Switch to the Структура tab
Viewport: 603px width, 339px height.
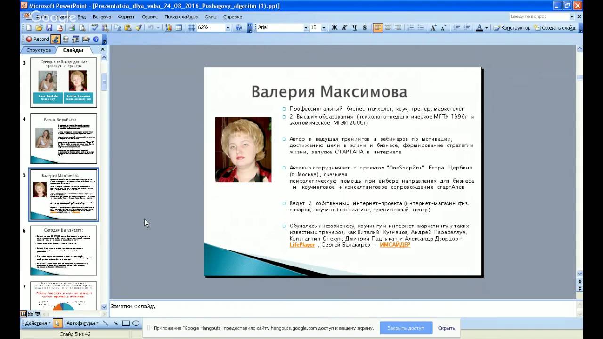pos(39,50)
